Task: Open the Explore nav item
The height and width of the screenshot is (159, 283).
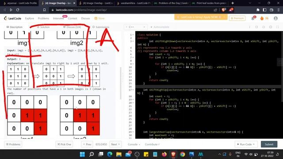Action: [x=30, y=19]
